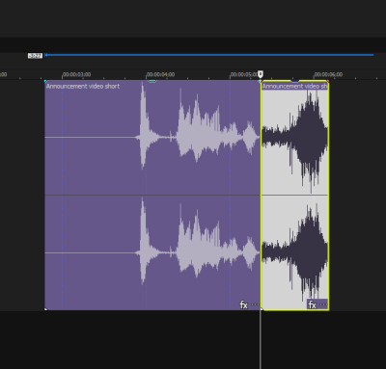Click the fade-in corner handle of the first clip
386x369 pixels.
(45, 81)
